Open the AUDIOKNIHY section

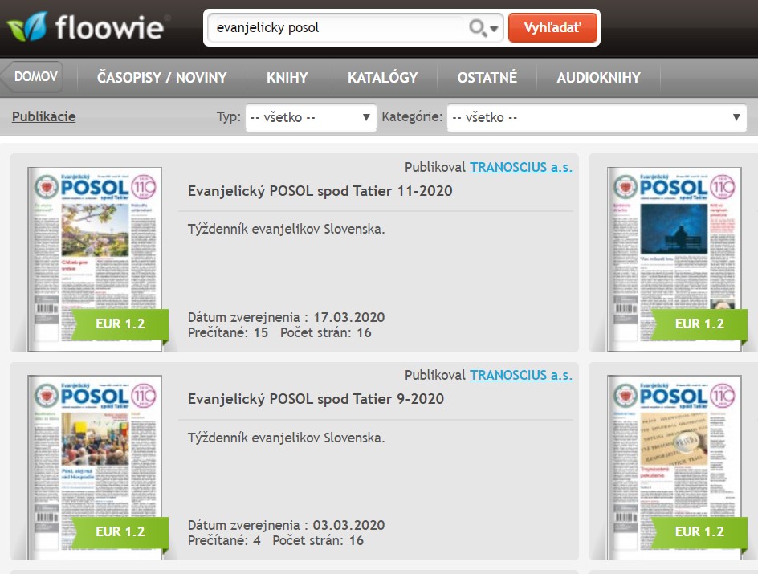(598, 77)
